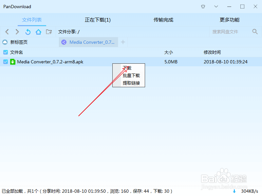Click the share icon on Media Converter tab
The height and width of the screenshot is (196, 262).
point(64,42)
